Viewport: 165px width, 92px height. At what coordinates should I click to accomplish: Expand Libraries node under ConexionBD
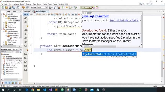4,25
